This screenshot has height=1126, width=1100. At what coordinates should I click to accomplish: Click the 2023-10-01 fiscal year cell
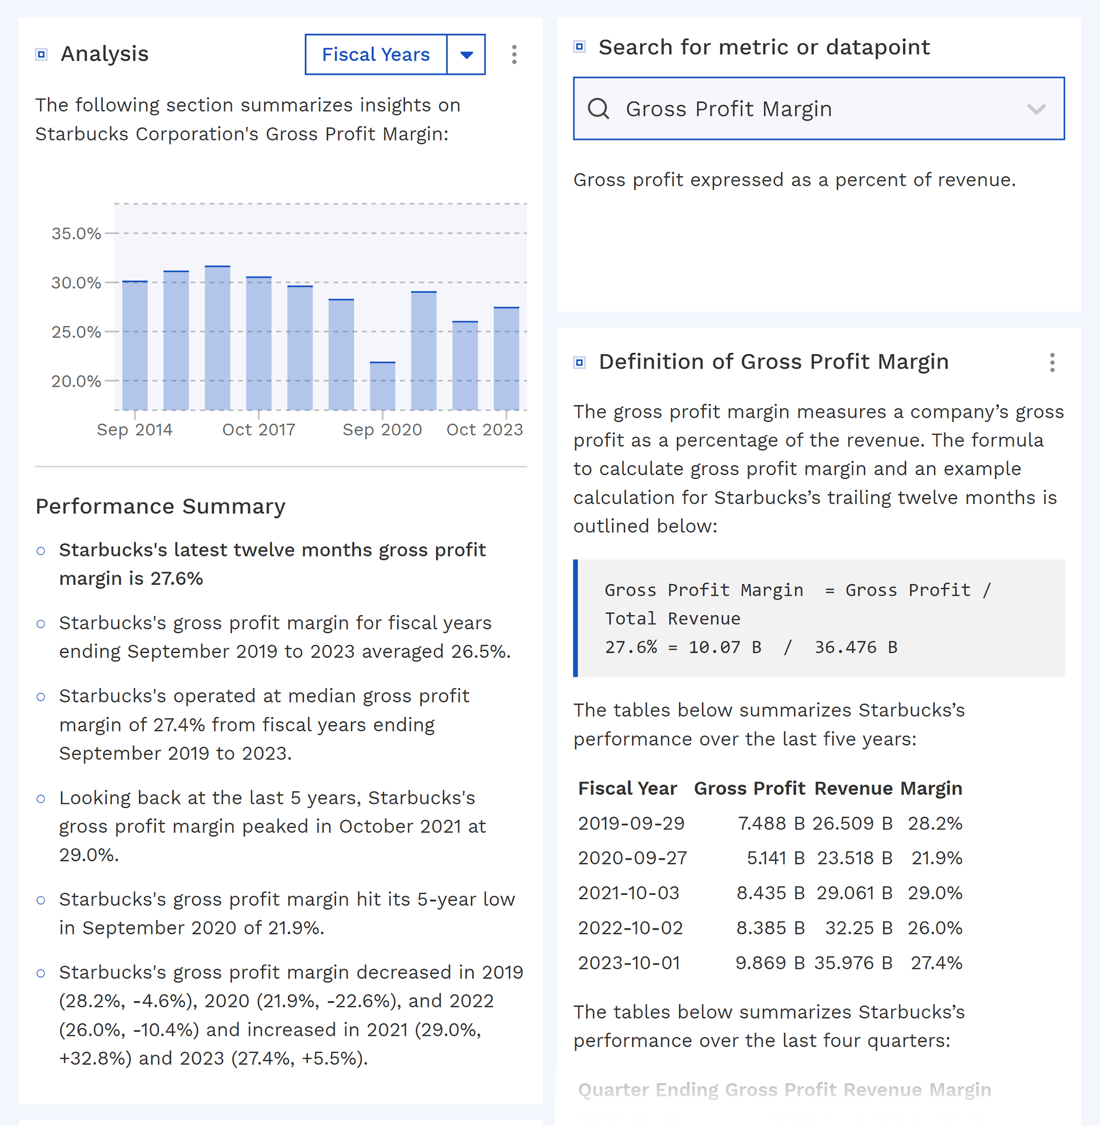(x=629, y=963)
